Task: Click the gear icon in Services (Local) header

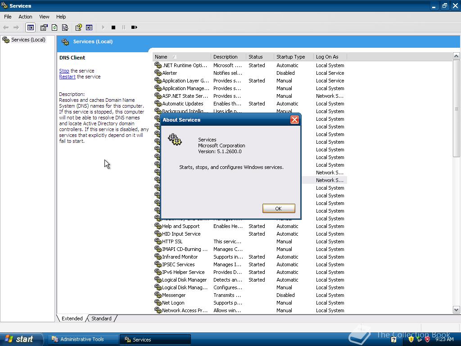Action: [x=65, y=42]
